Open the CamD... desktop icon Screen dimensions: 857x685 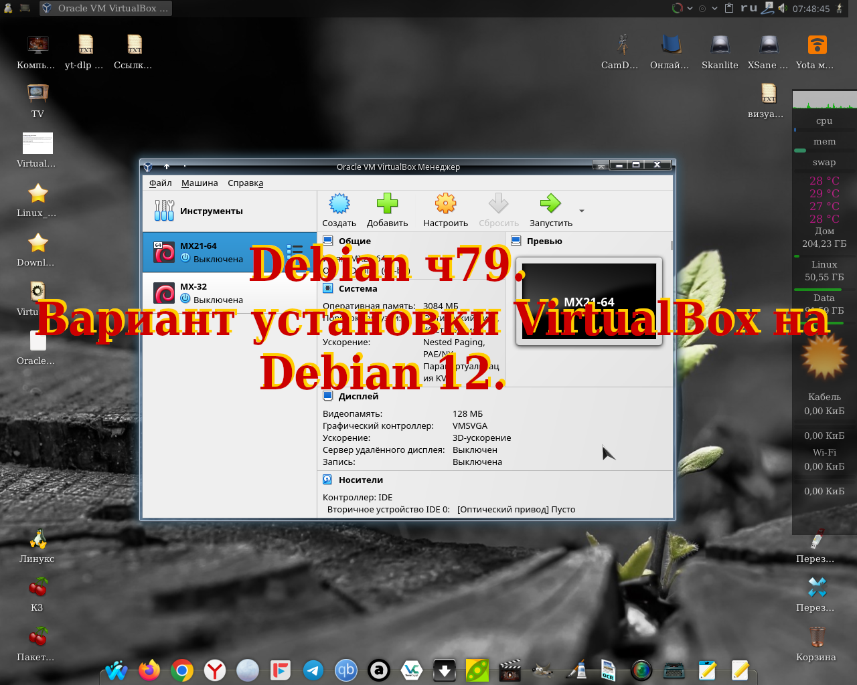621,52
